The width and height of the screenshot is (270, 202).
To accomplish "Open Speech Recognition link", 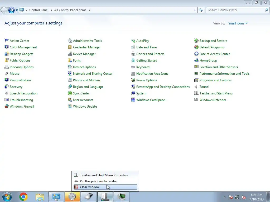I will 23,93.
